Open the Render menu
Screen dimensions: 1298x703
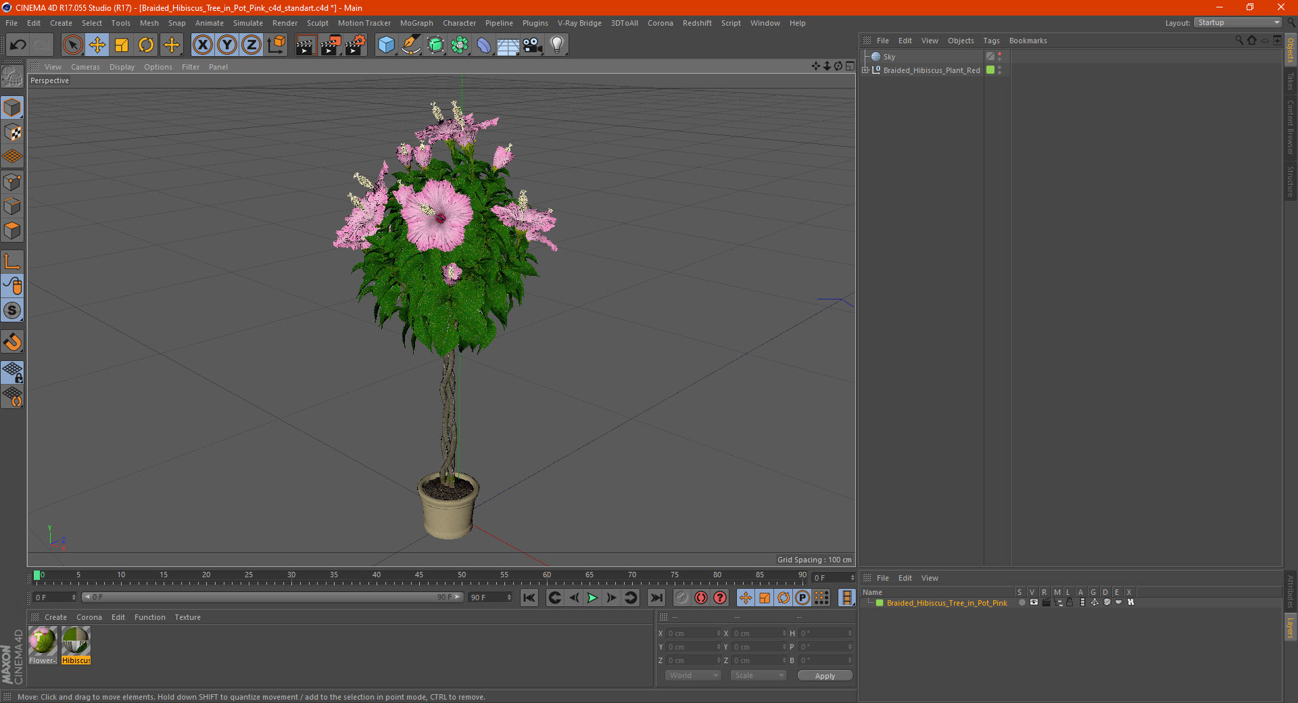(x=285, y=23)
